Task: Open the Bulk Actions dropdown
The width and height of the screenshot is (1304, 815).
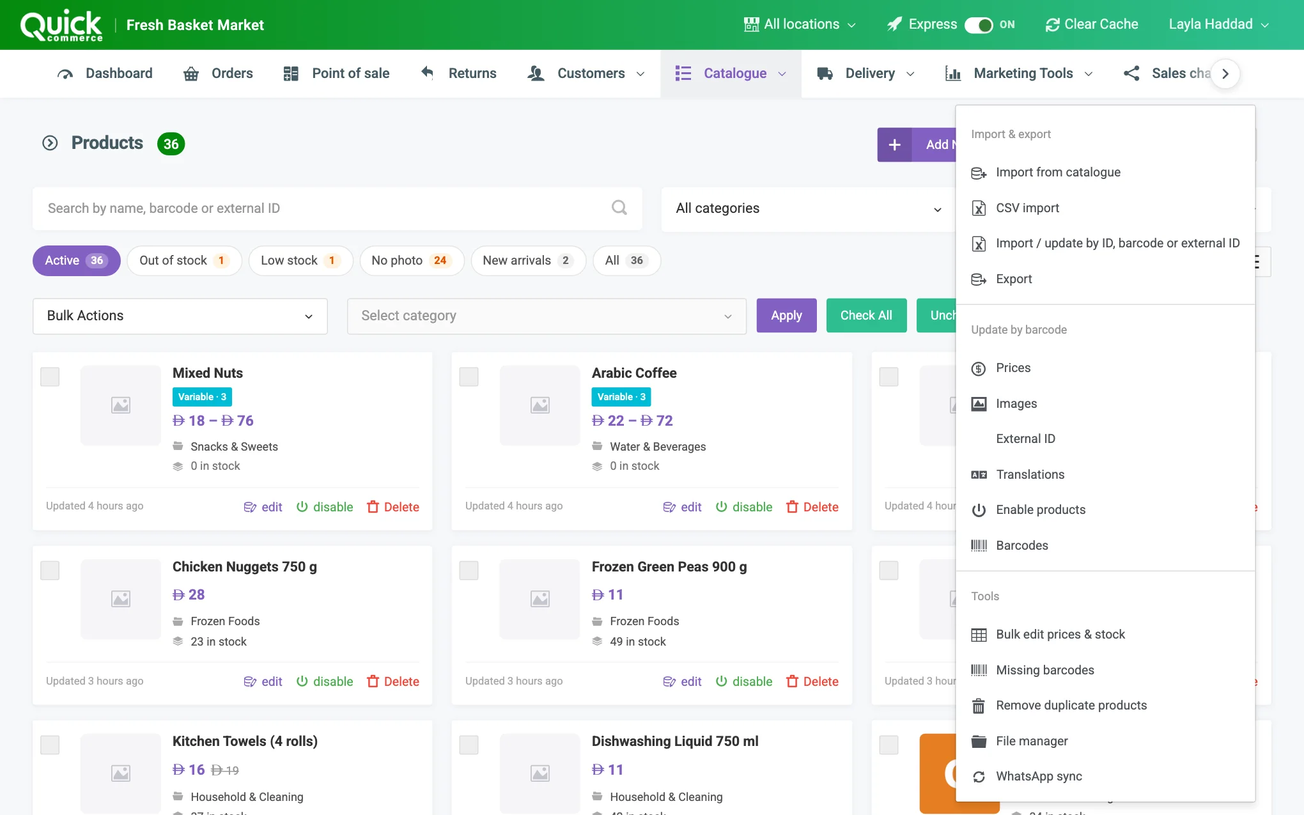Action: (180, 316)
